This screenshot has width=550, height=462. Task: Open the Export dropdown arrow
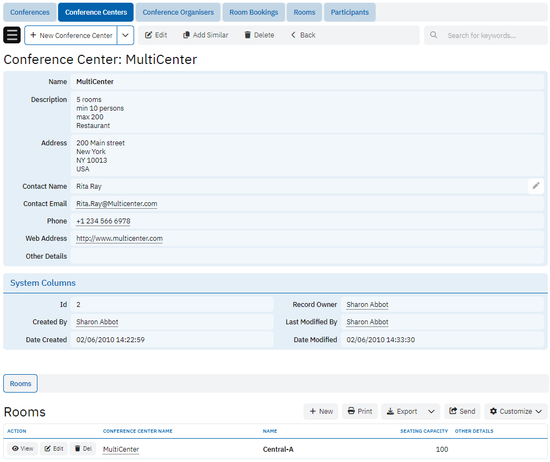tap(431, 412)
